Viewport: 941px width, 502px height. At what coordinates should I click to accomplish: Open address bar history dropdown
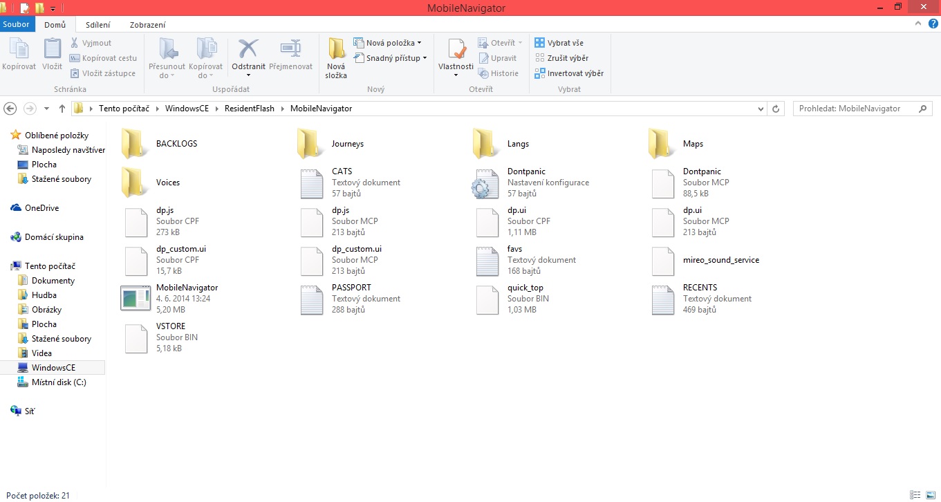pyautogui.click(x=761, y=109)
